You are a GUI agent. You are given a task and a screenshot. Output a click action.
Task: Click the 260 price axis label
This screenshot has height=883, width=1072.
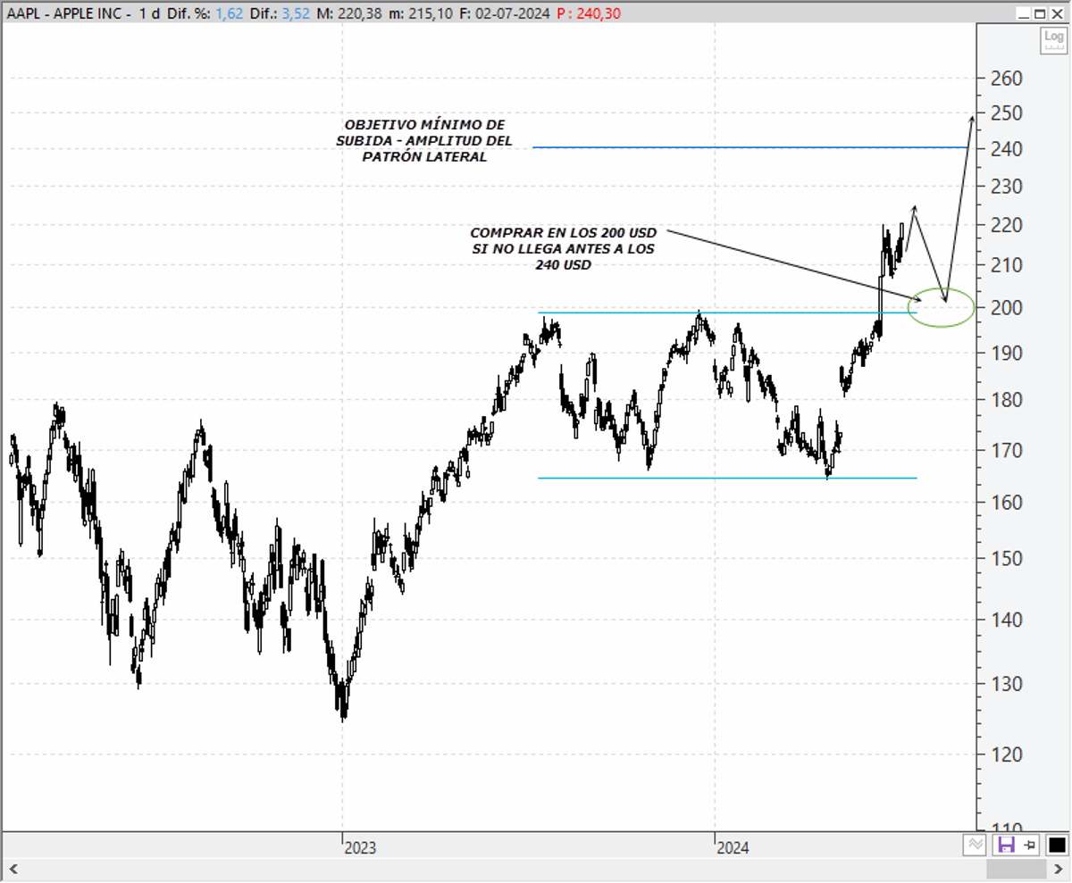point(1006,78)
